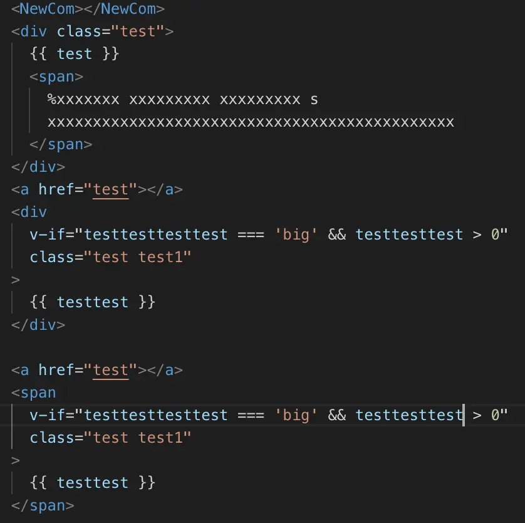Click the first v-if attribute name
Viewport: 525px width, 523px height.
51,235
